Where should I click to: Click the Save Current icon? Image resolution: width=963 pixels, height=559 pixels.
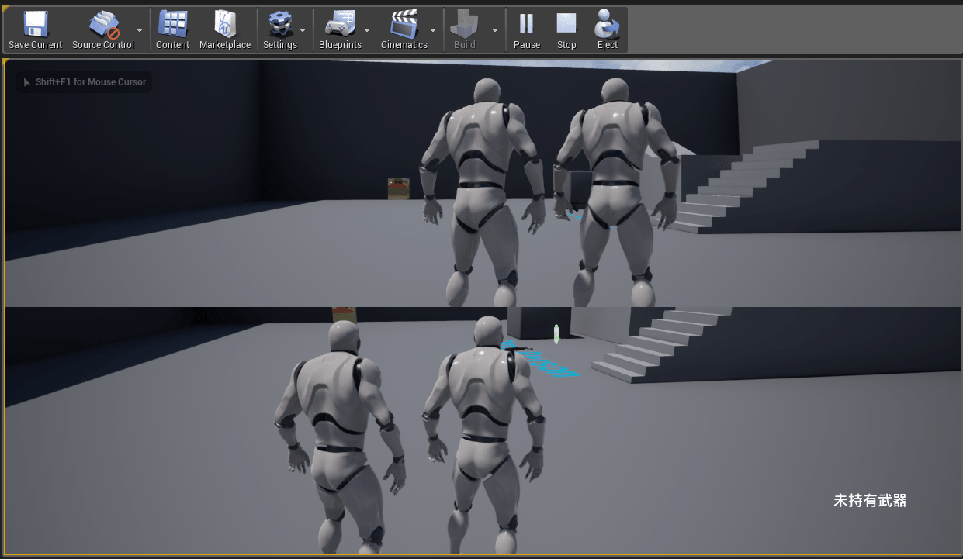click(x=34, y=23)
